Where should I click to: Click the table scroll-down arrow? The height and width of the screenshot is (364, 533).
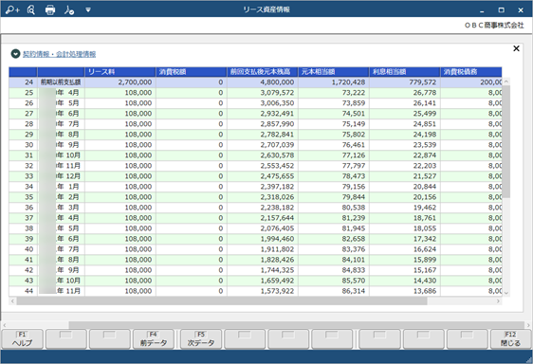pos(506,292)
